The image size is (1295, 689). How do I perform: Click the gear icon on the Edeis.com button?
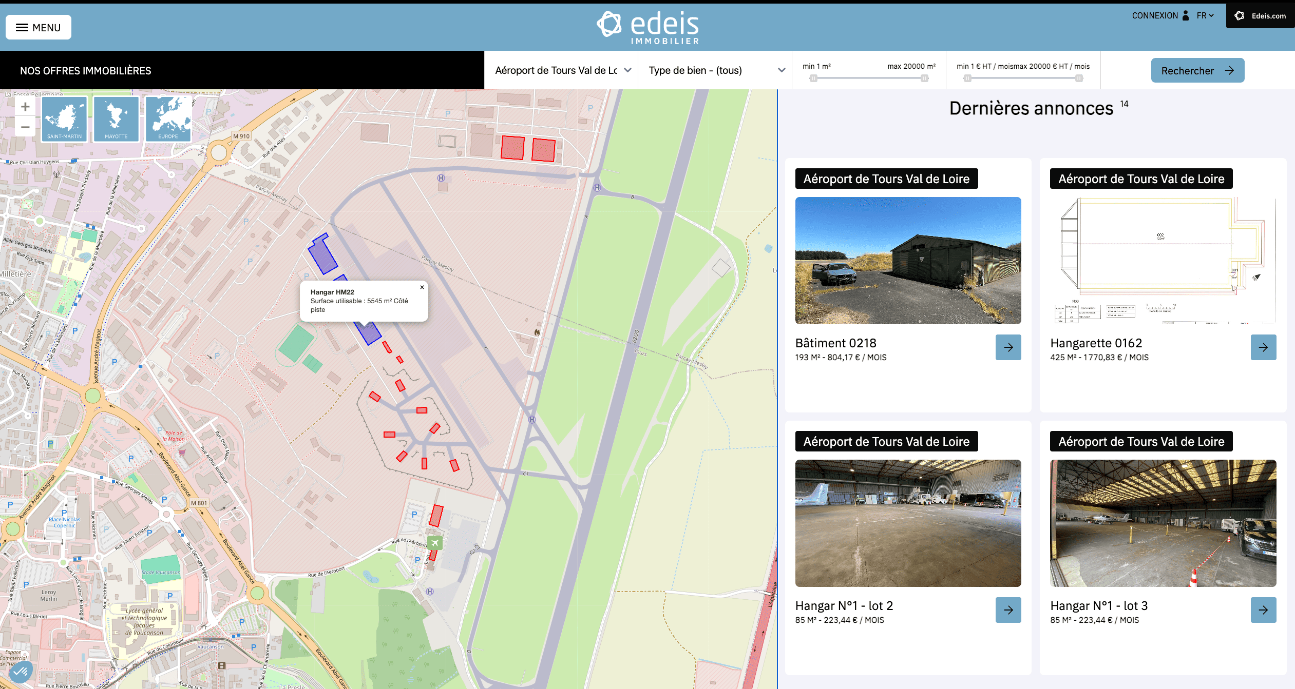(x=1241, y=15)
